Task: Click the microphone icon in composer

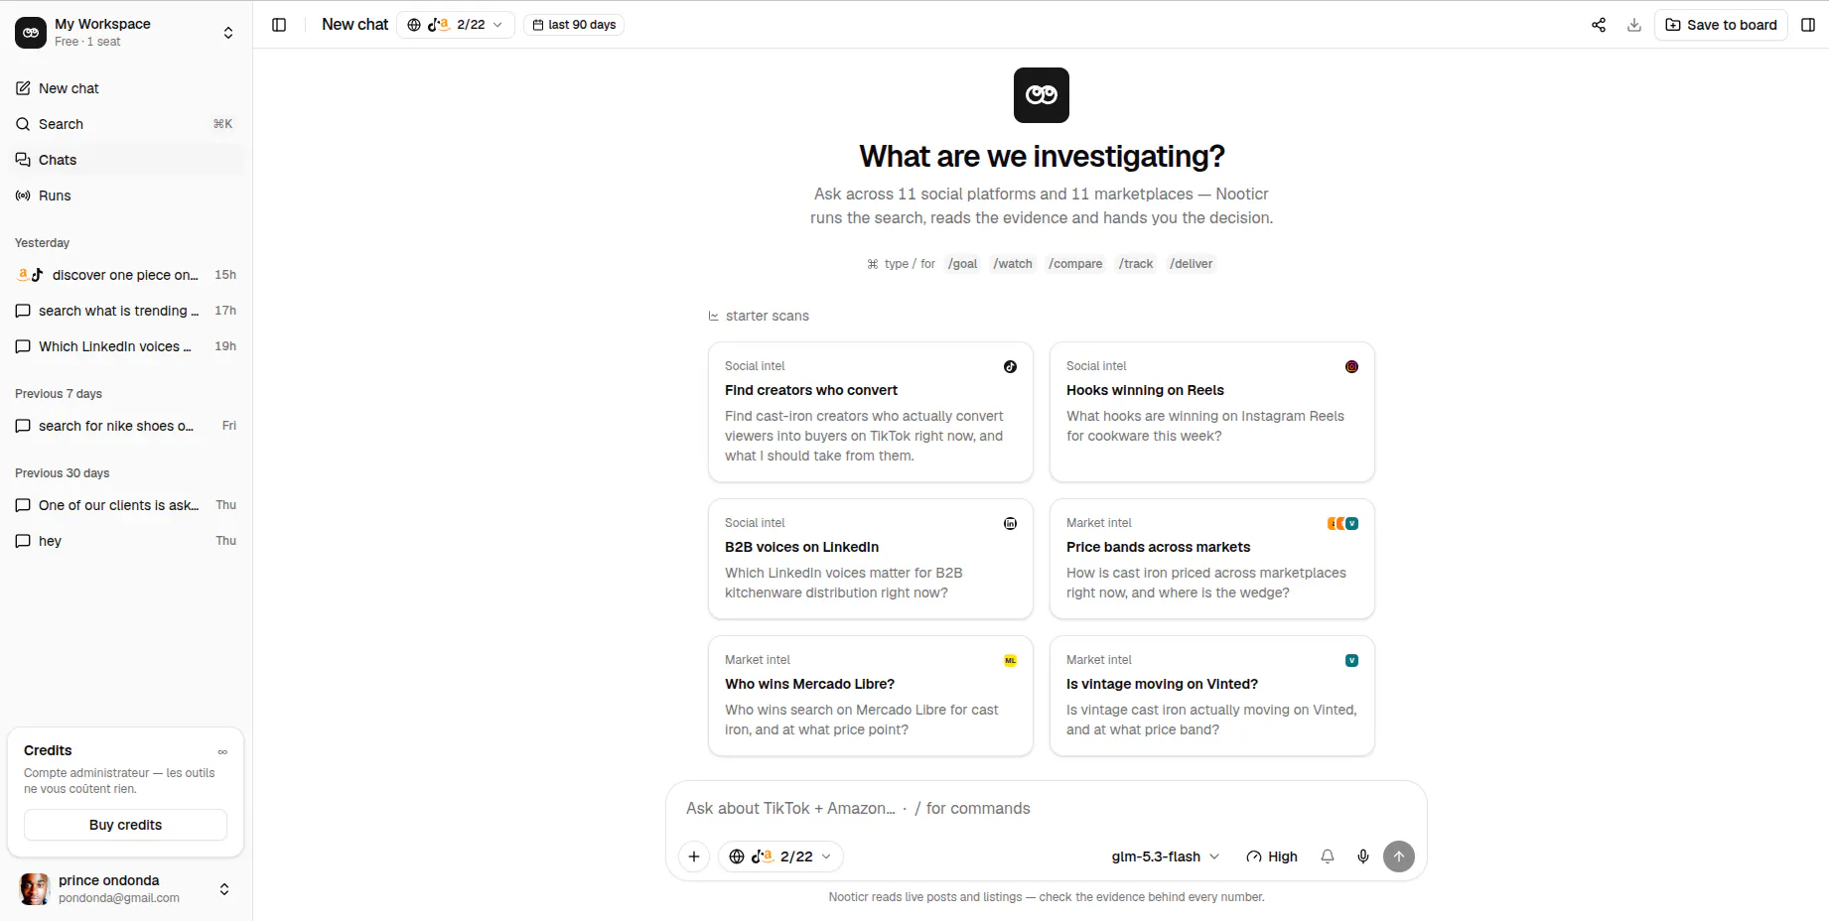Action: pos(1363,856)
